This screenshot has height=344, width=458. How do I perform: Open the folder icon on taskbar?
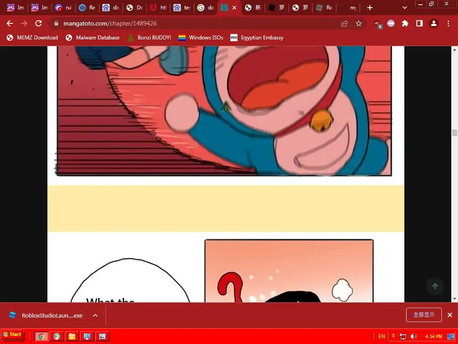click(72, 336)
